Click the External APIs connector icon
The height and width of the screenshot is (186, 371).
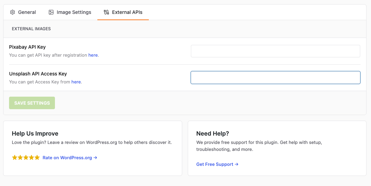[106, 12]
